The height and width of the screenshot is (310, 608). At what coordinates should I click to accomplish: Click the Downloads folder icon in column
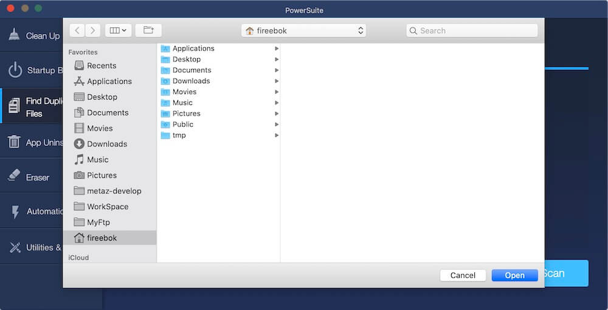pos(165,81)
